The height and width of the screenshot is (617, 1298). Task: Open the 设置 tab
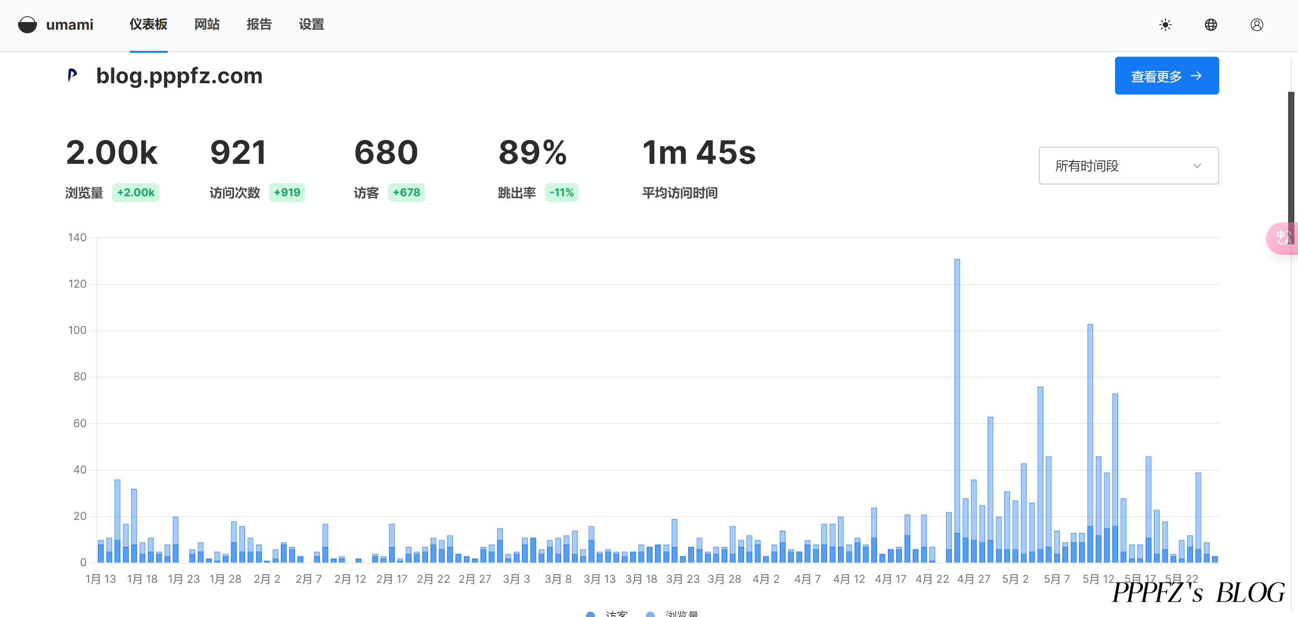(311, 25)
